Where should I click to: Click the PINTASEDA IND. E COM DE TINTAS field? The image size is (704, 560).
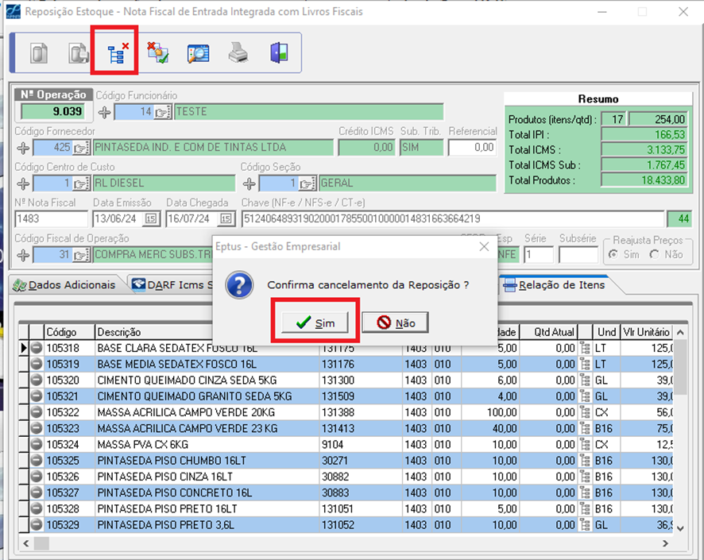pyautogui.click(x=213, y=148)
